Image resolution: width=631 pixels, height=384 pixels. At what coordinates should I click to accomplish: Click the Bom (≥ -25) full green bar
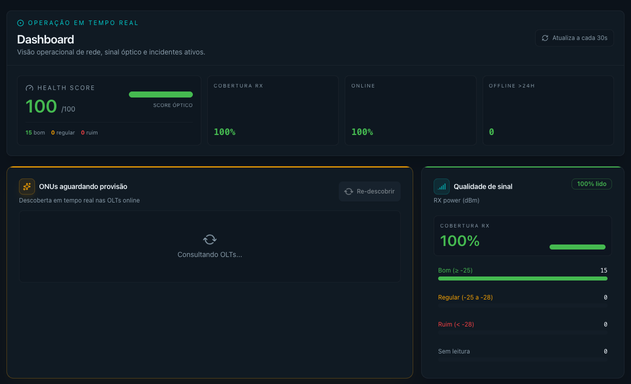pos(523,278)
